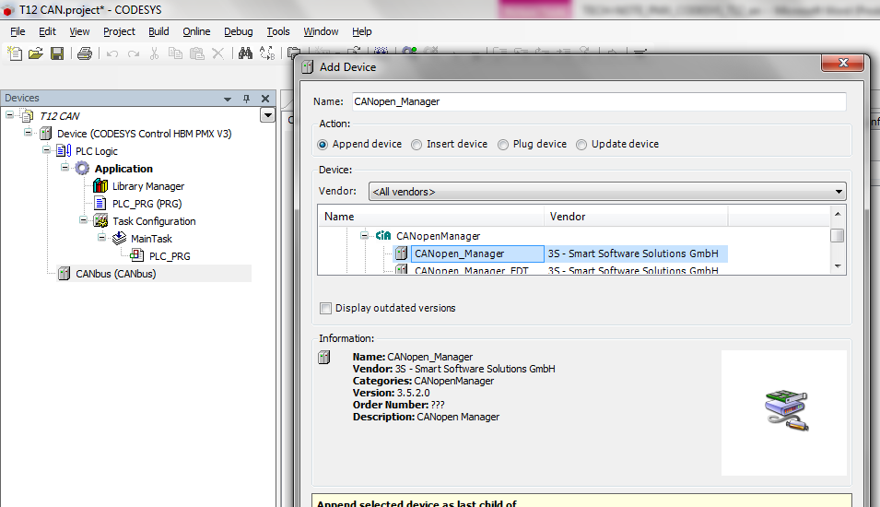Image resolution: width=880 pixels, height=507 pixels.
Task: Open the Project menu
Action: (119, 31)
